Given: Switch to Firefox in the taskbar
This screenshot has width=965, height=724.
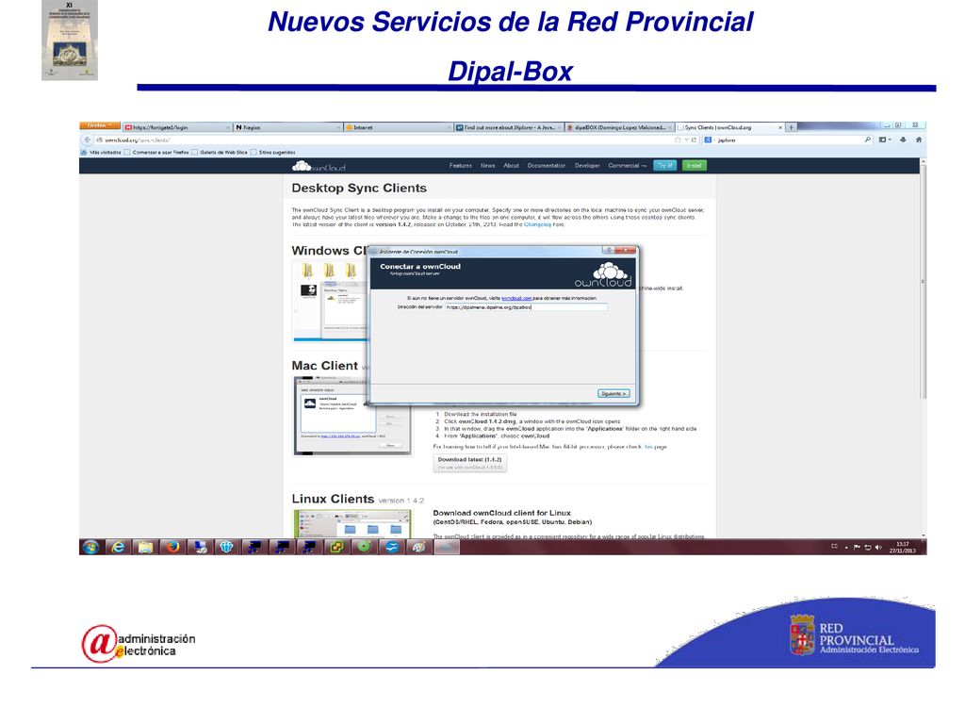Looking at the screenshot, I should (172, 548).
